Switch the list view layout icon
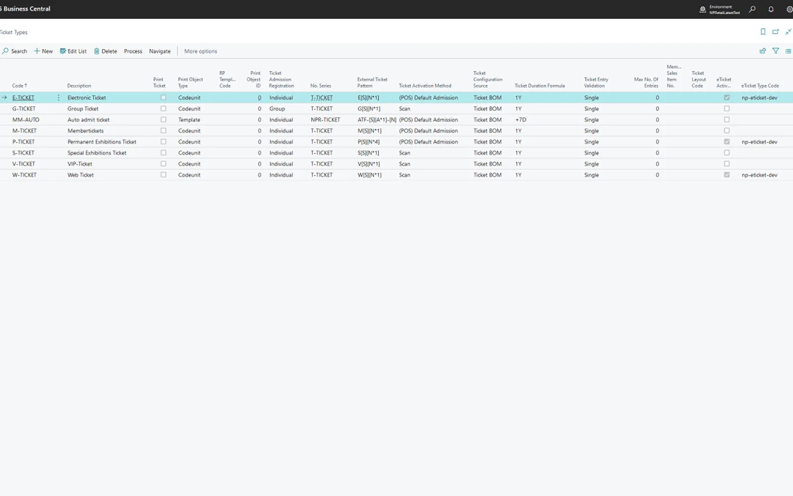The height and width of the screenshot is (496, 793). 788,51
